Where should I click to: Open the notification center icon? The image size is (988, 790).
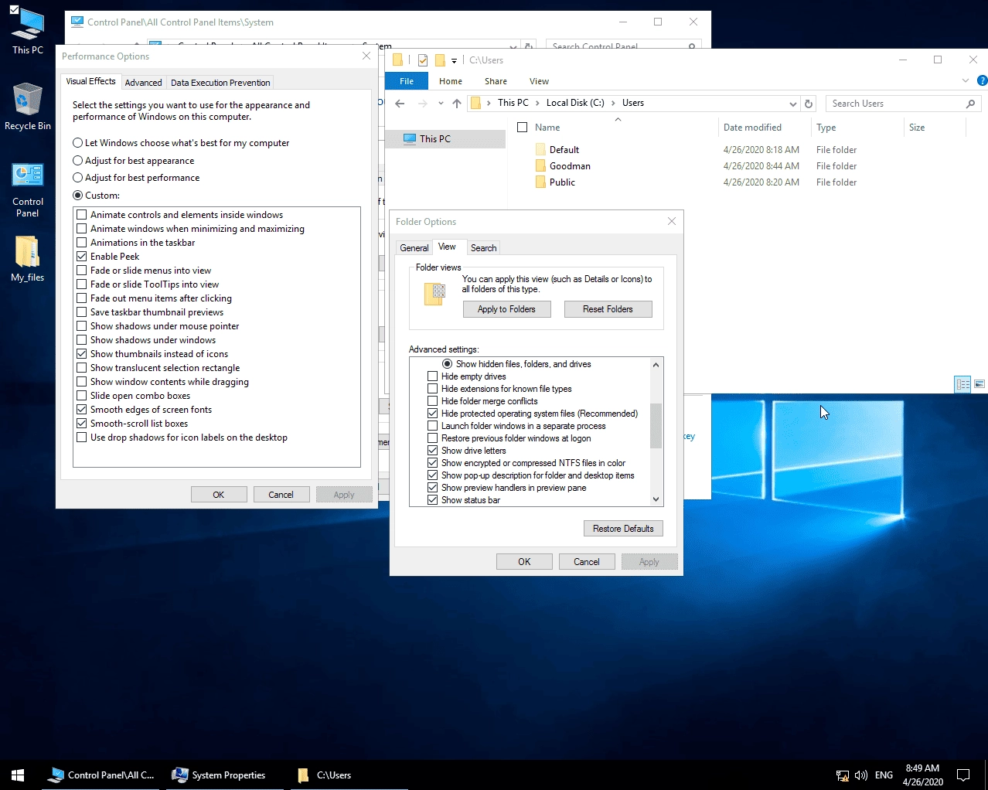click(x=963, y=775)
